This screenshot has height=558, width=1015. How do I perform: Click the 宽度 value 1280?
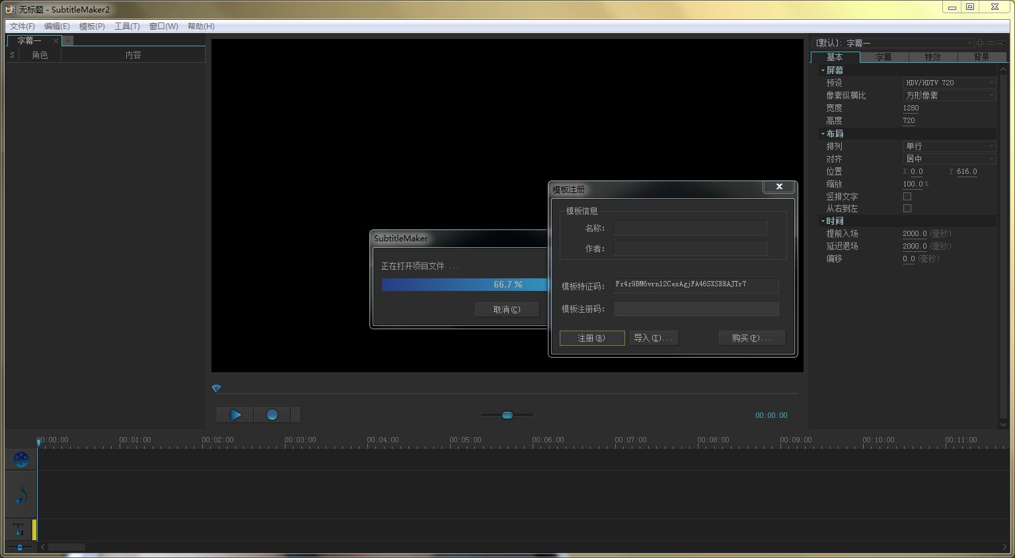click(x=911, y=108)
